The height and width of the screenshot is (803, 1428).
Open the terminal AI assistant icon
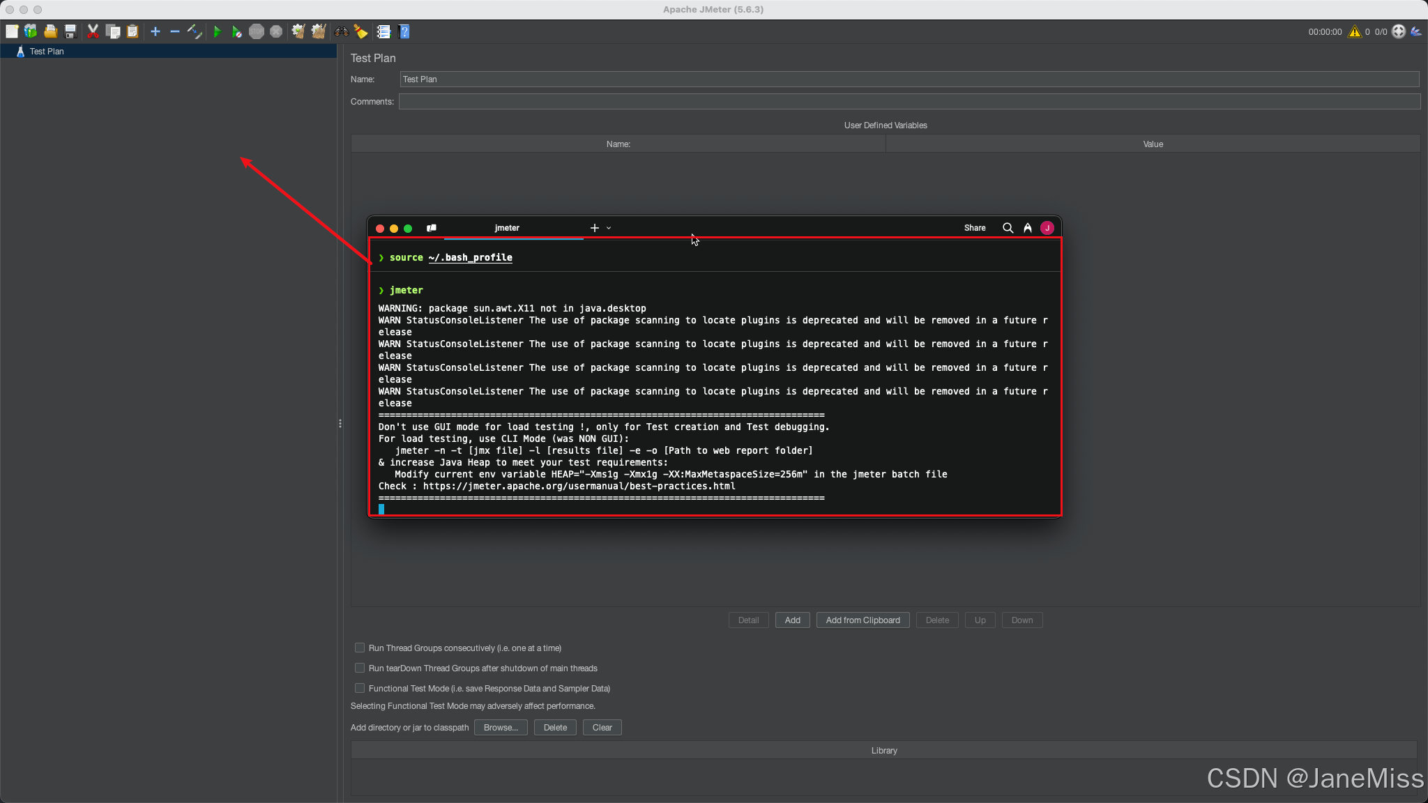pyautogui.click(x=1028, y=228)
